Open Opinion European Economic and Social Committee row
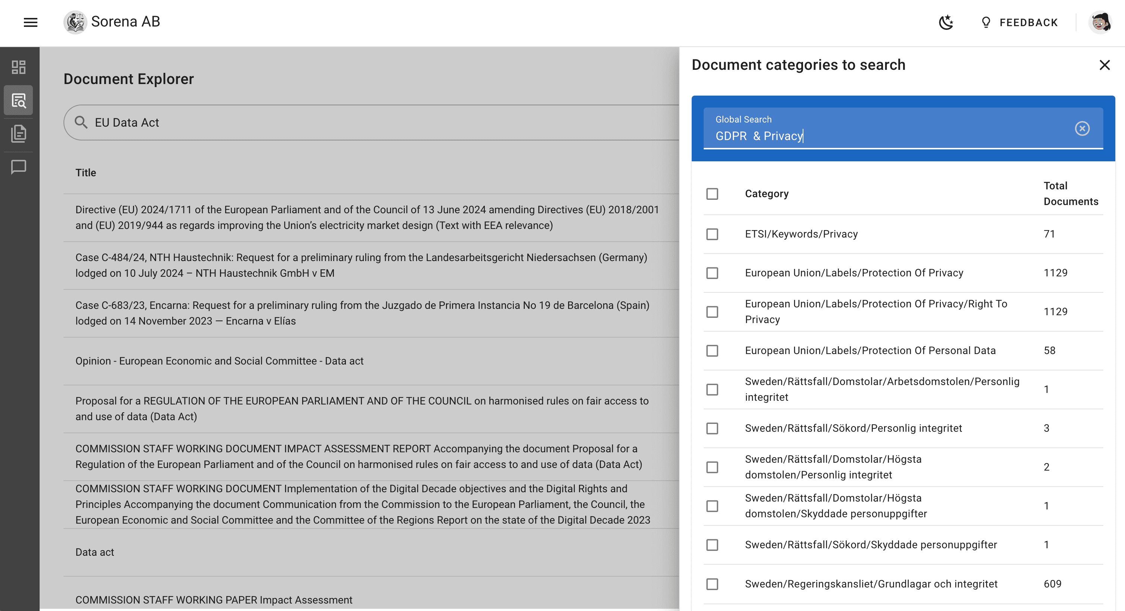Viewport: 1125px width, 611px height. pyautogui.click(x=371, y=361)
